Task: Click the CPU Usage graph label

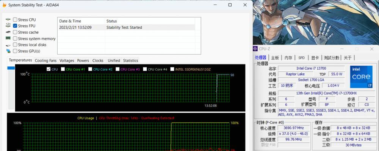Action: (x=86, y=118)
